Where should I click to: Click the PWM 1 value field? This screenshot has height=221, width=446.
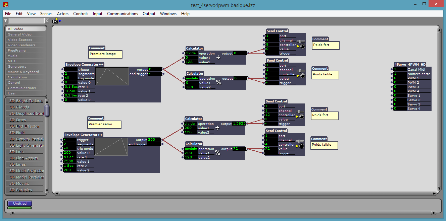tap(399, 78)
